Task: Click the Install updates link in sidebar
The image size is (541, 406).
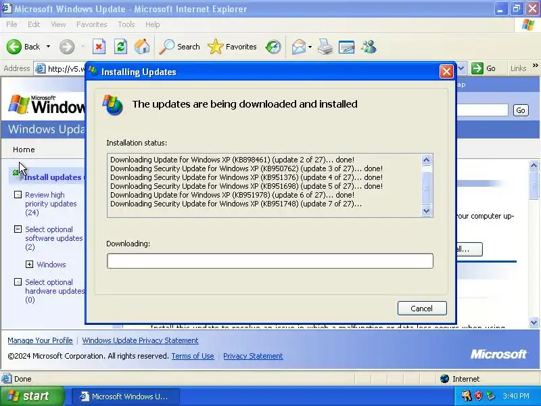Action: pos(53,177)
